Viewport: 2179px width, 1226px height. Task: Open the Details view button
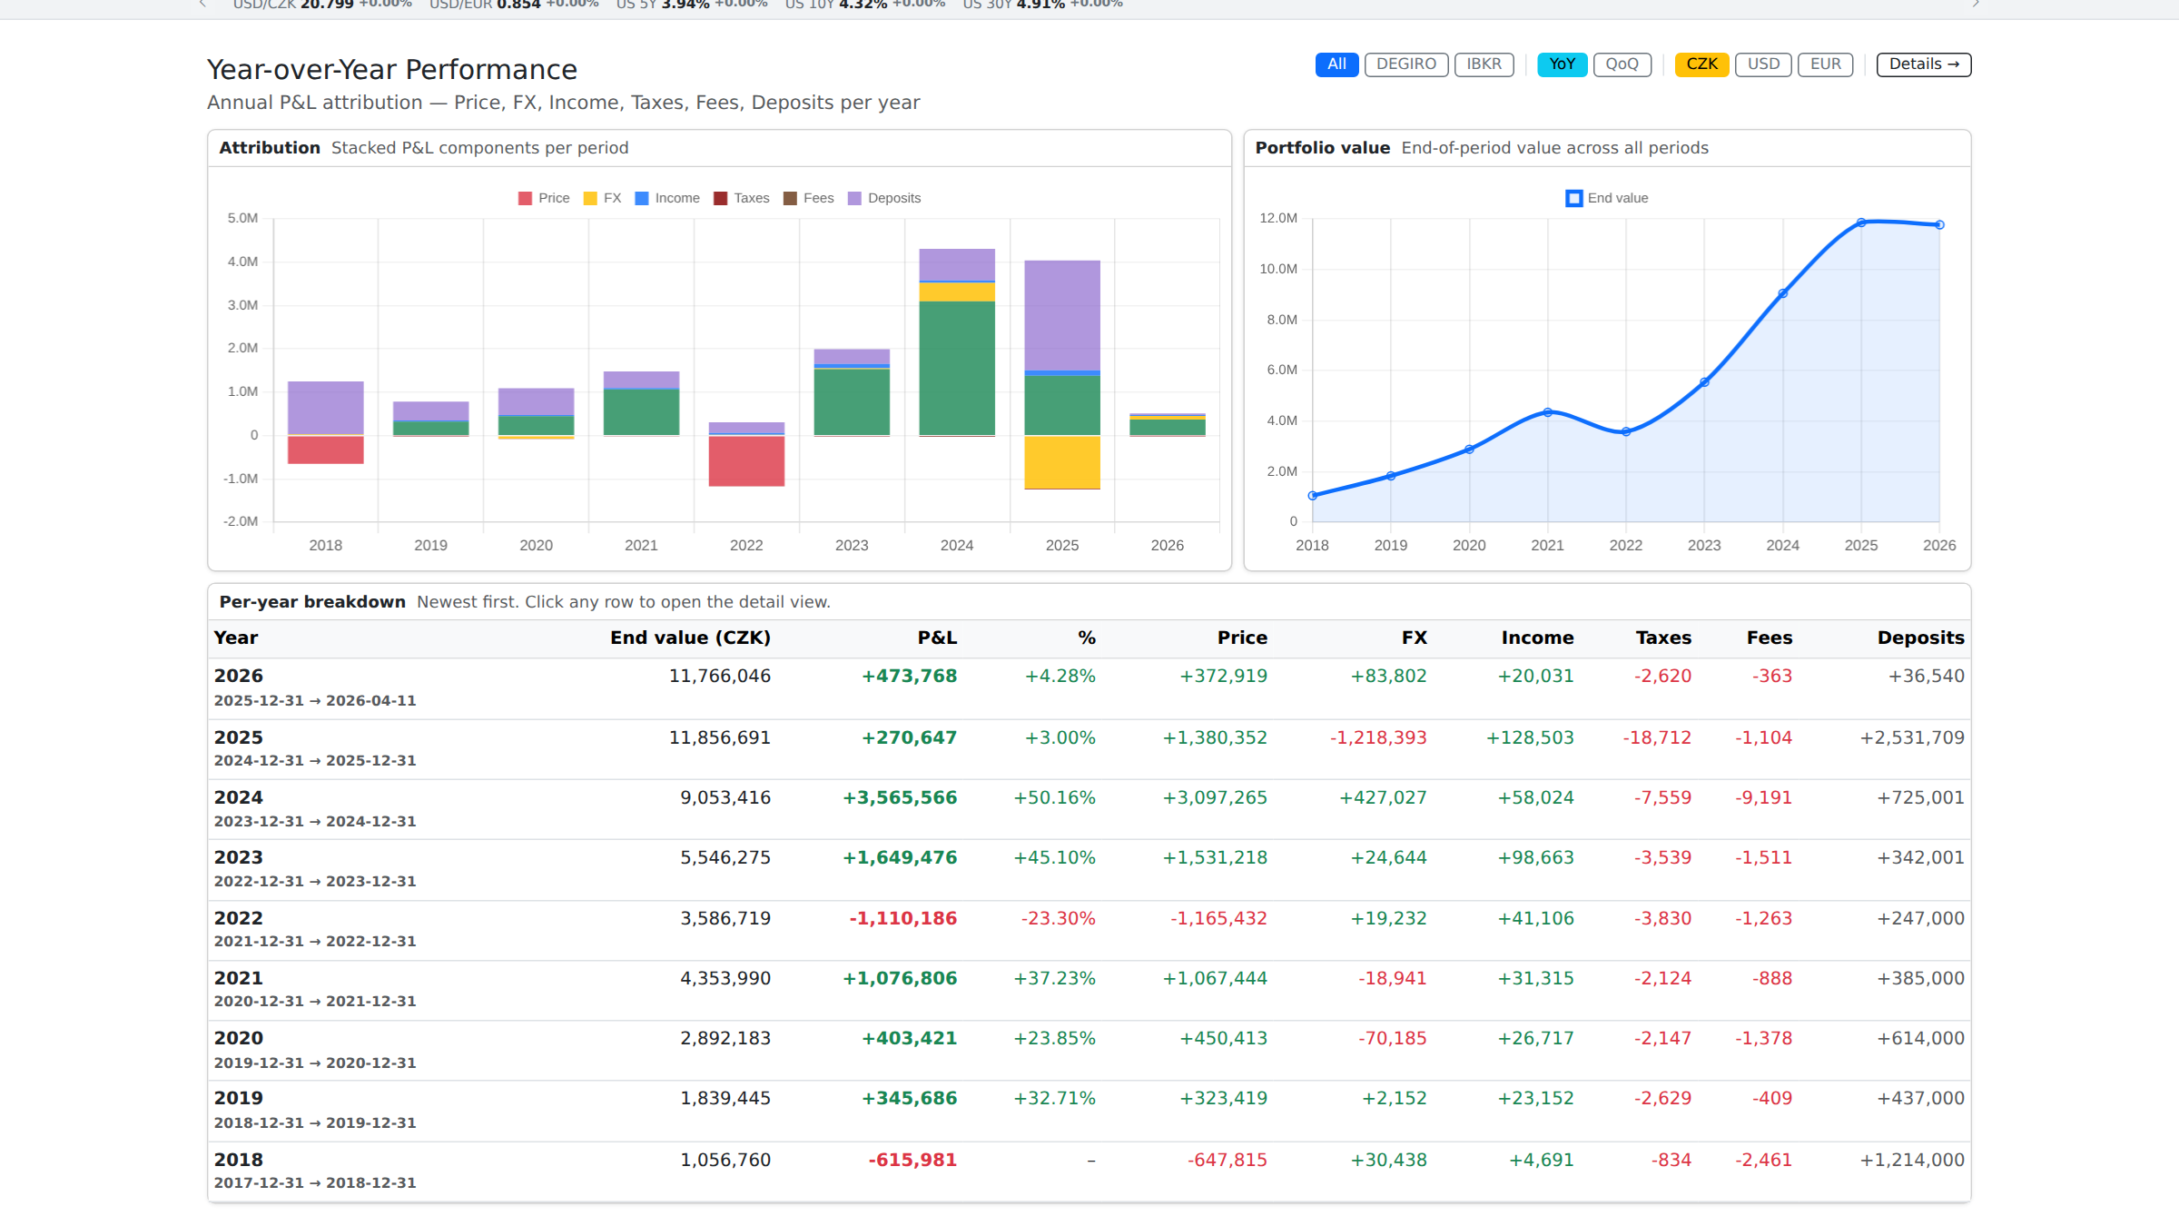coord(1924,64)
